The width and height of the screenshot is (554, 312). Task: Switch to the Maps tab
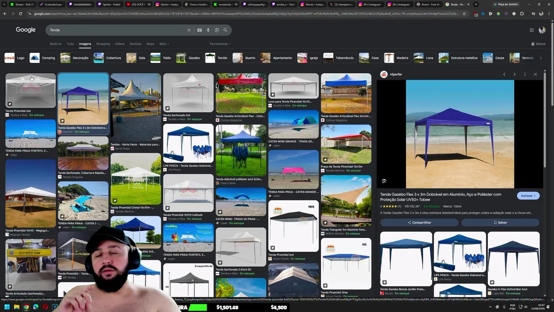(150, 44)
